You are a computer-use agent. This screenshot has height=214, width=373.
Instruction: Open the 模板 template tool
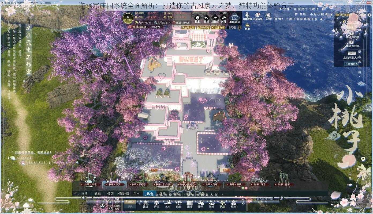[x=197, y=18]
